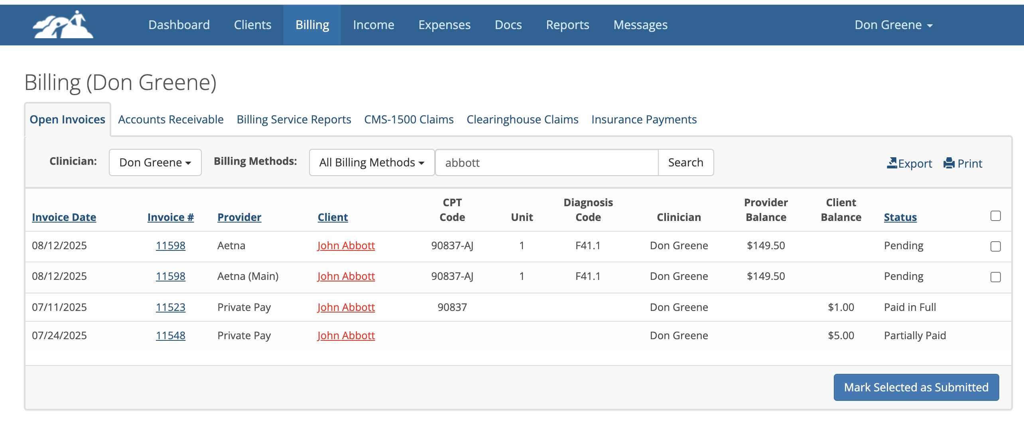1024x422 pixels.
Task: Click the Paid in Full status text
Action: click(910, 307)
